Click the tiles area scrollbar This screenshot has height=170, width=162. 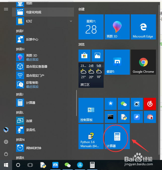click(159, 80)
